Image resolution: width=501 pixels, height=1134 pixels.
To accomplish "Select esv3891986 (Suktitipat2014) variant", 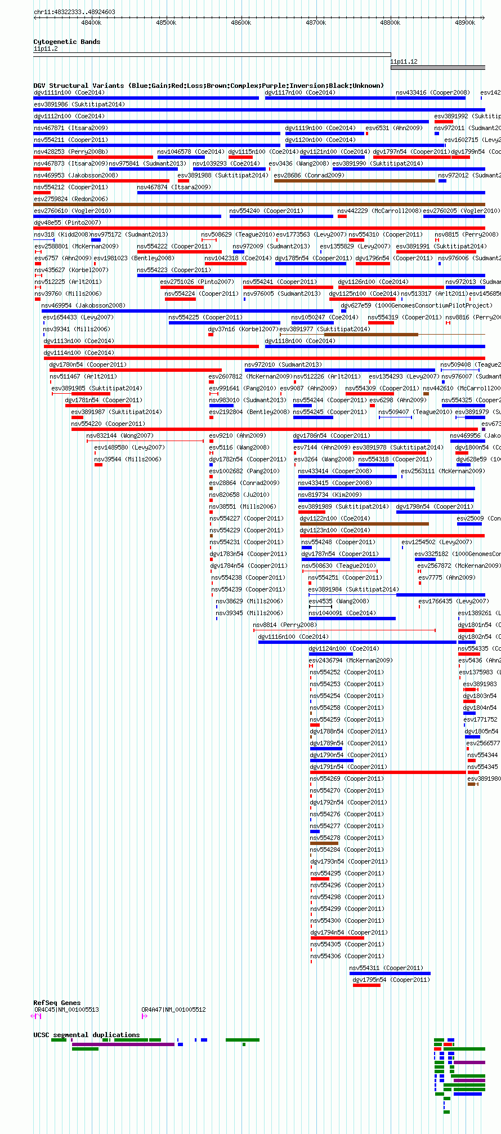I will pos(259,110).
